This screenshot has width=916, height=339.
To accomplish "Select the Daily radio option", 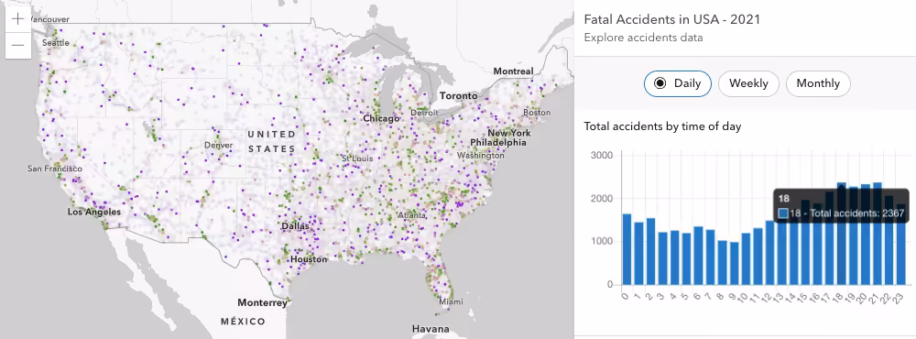I will (x=678, y=83).
